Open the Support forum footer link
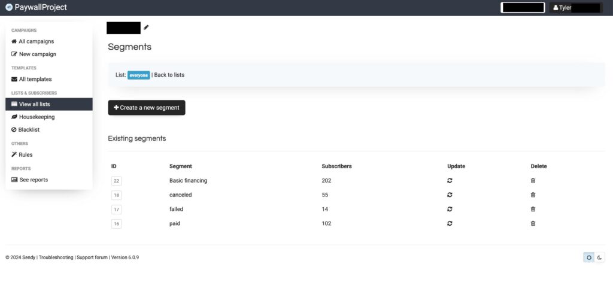 tap(92, 257)
